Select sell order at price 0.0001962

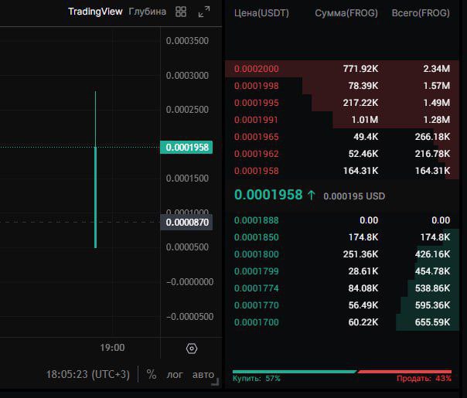point(342,154)
